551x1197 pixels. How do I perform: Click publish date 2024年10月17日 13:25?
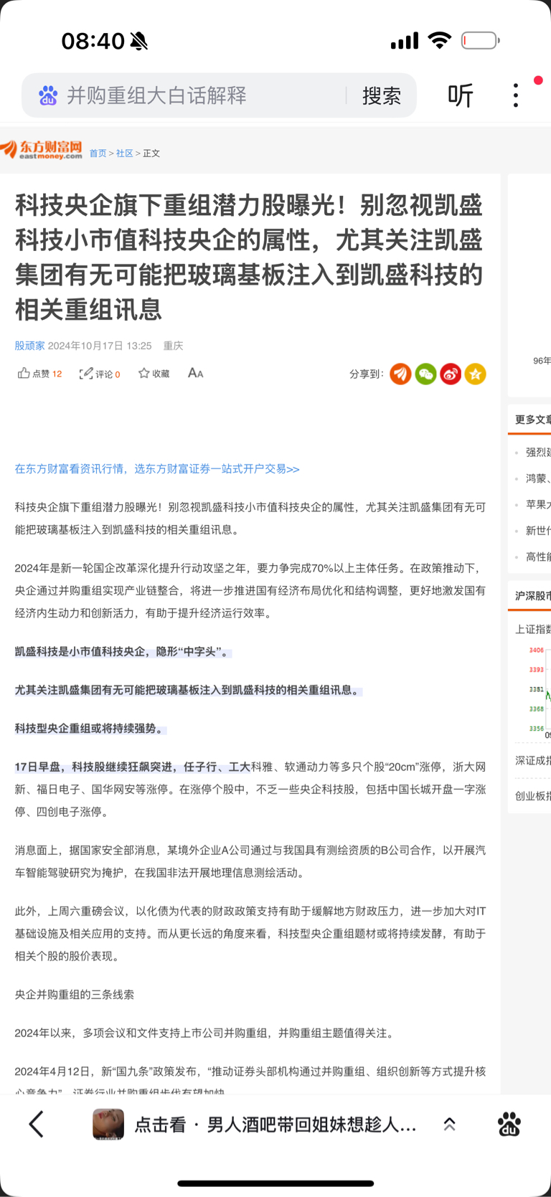[x=100, y=346]
